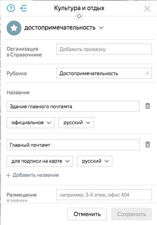Click the plus icon beside Добавить название
This screenshot has height=225, width=157.
[9, 175]
